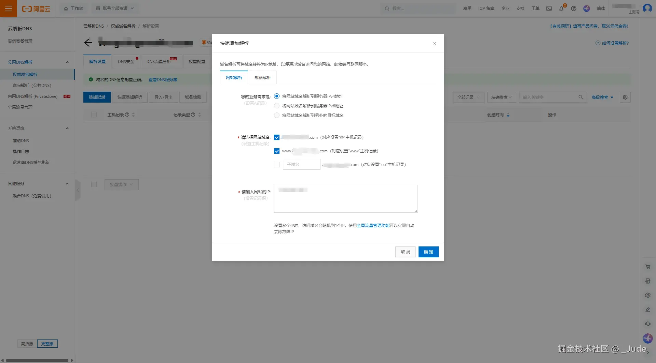The width and height of the screenshot is (656, 363).
Task: Open the 查看DNS服务器 link
Action: (x=163, y=79)
